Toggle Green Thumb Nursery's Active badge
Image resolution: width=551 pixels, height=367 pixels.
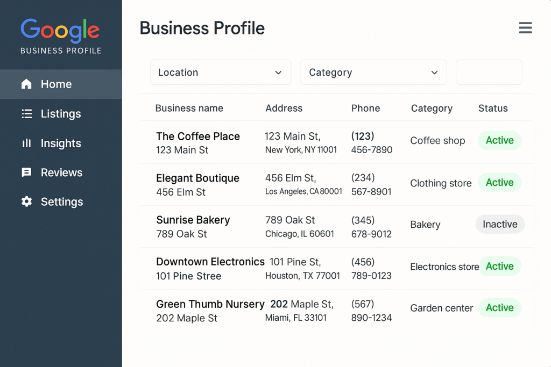499,308
